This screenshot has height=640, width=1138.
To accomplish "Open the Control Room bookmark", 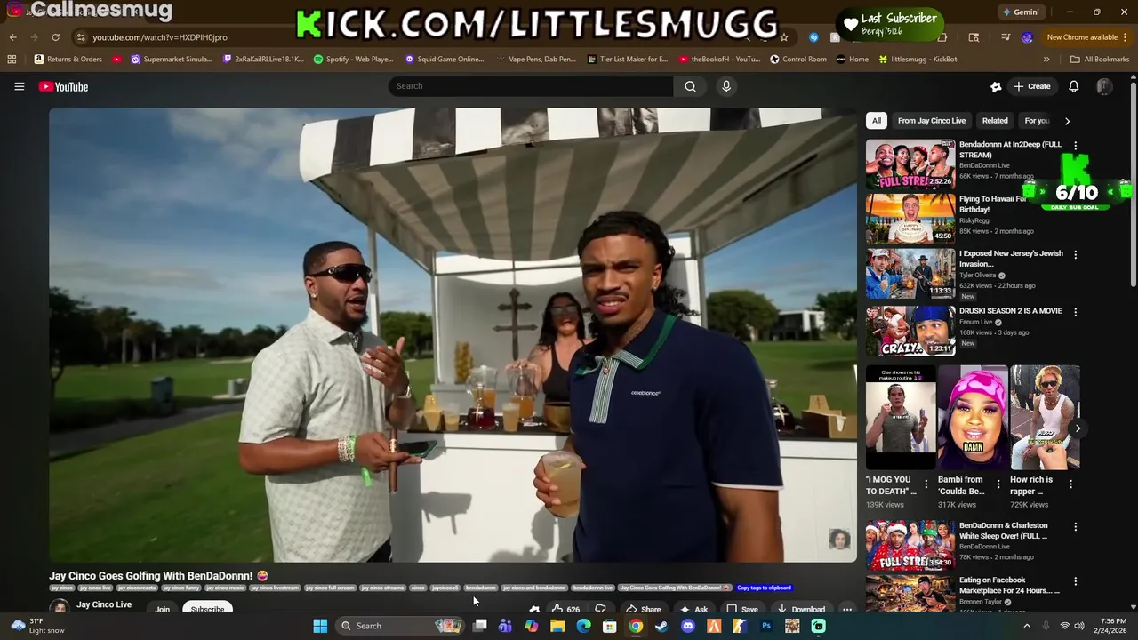I will [799, 60].
